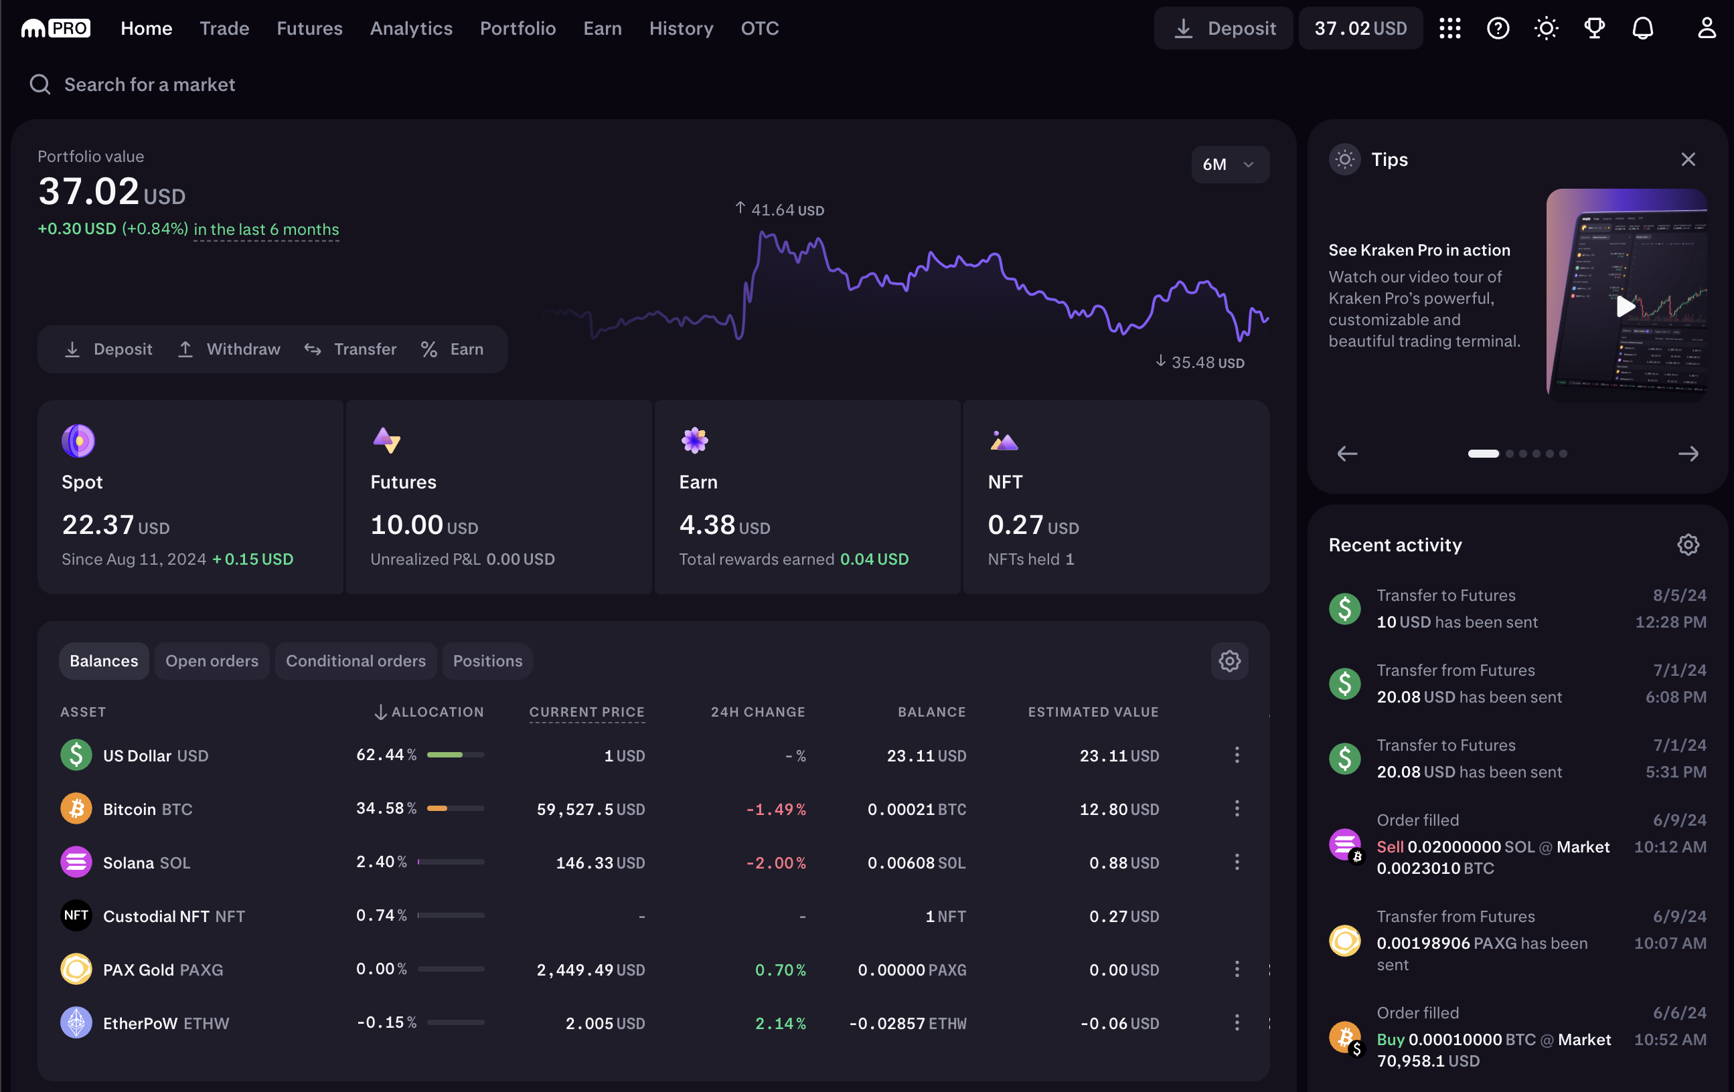This screenshot has width=1734, height=1092.
Task: Expand the 6M time range dropdown
Action: tap(1229, 164)
